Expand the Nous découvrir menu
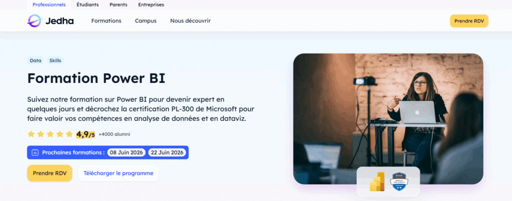Viewport: 512px width, 201px height. [x=190, y=21]
